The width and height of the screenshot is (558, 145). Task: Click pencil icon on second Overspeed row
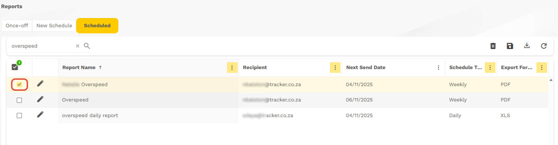(x=40, y=99)
